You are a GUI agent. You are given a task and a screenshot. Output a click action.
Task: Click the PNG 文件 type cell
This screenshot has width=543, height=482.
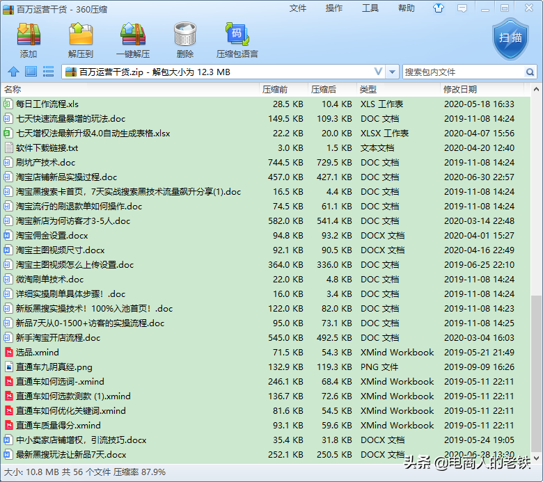[379, 367]
